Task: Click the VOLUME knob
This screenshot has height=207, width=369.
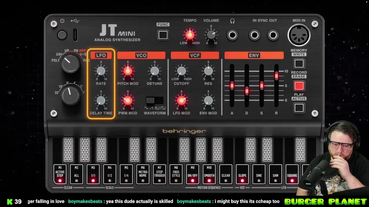Action: [211, 35]
